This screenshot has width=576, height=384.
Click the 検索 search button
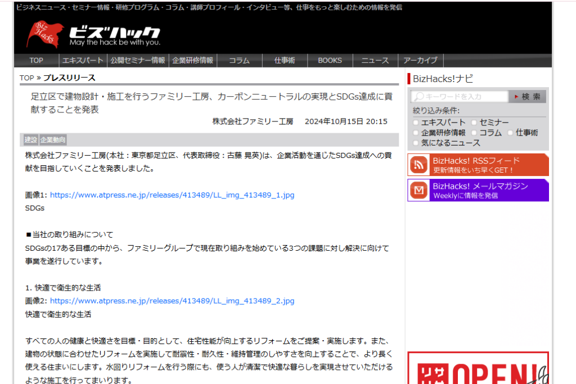point(528,97)
